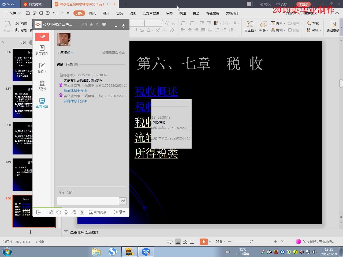Switch to 讨论 discussion tab
This screenshot has height=257, width=343.
[x=60, y=65]
